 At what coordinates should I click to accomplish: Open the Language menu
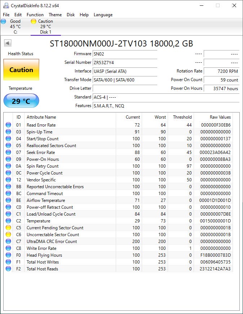(103, 15)
